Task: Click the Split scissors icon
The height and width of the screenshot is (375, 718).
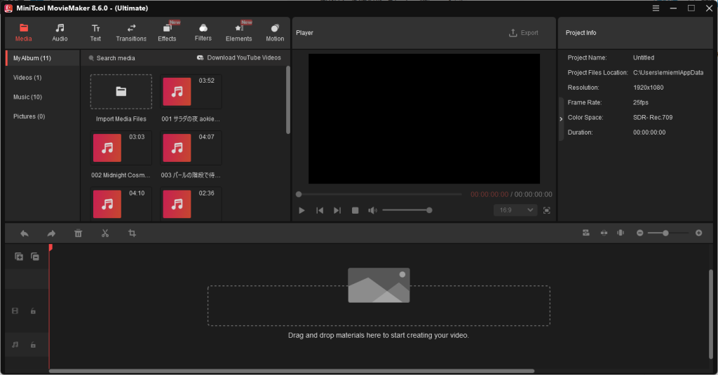Action: coord(104,233)
